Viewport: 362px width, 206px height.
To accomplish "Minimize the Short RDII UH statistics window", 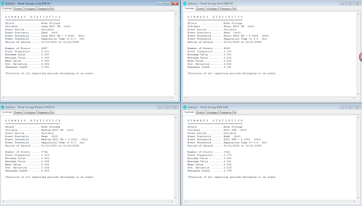I will (343, 3).
